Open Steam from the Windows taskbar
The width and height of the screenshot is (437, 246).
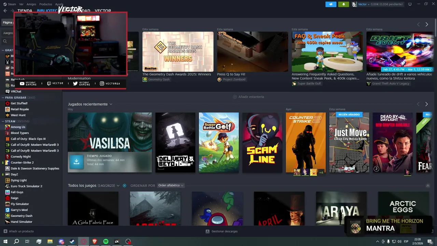pyautogui.click(x=72, y=242)
